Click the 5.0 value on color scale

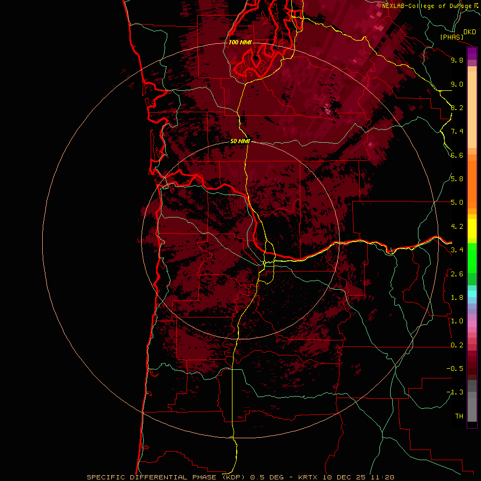point(457,203)
